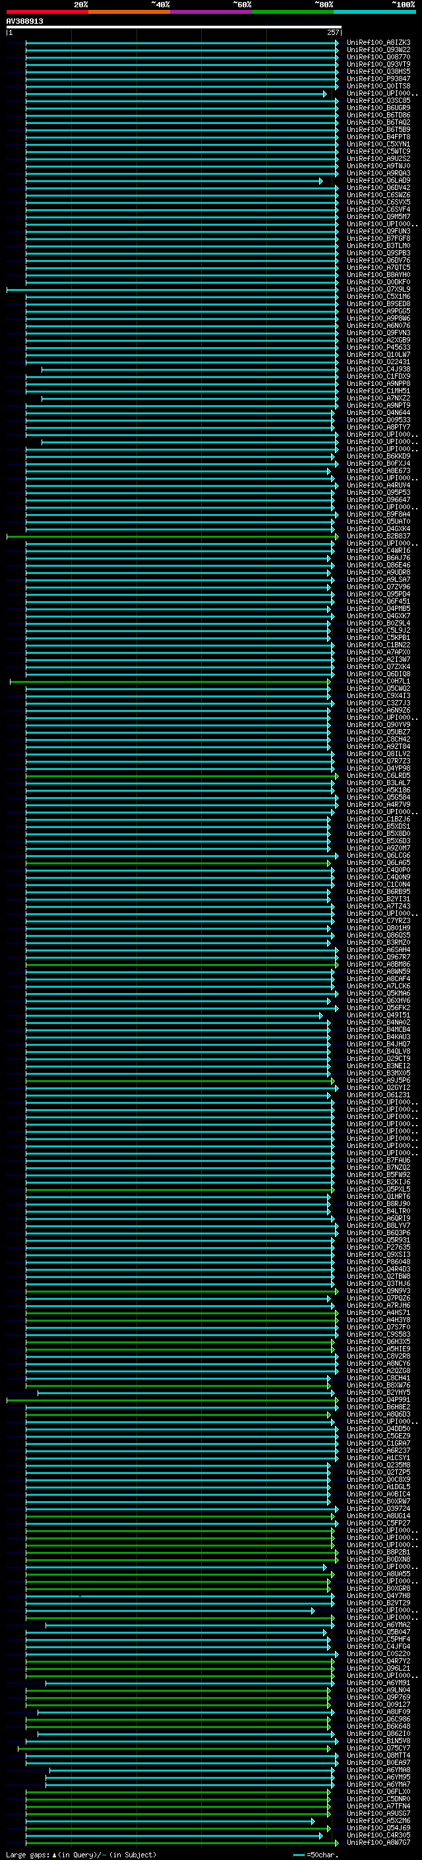The image size is (422, 1860).
Task: Select the UniRef100_C6SWZ6 label
Action: (x=378, y=195)
